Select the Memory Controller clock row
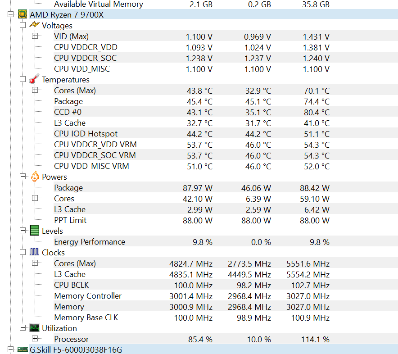 coord(226,296)
